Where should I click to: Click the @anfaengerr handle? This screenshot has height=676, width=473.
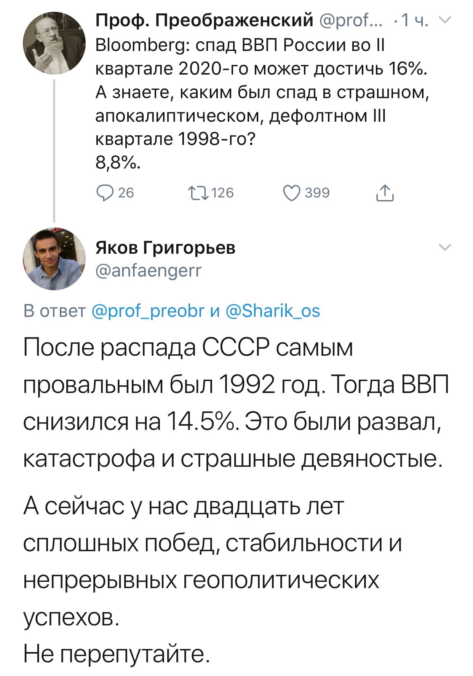click(149, 271)
